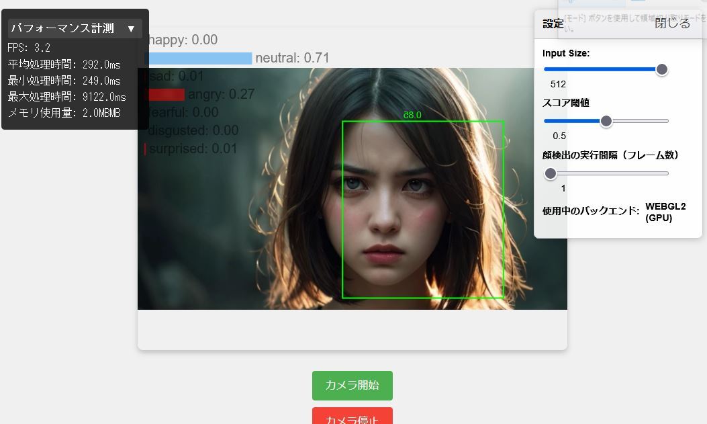Click the Input Size value 512
This screenshot has height=424, width=707.
[x=558, y=85]
